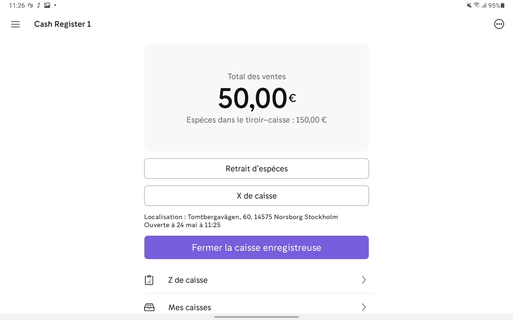Tap the muted sound status icon
513x320 pixels.
click(x=469, y=6)
